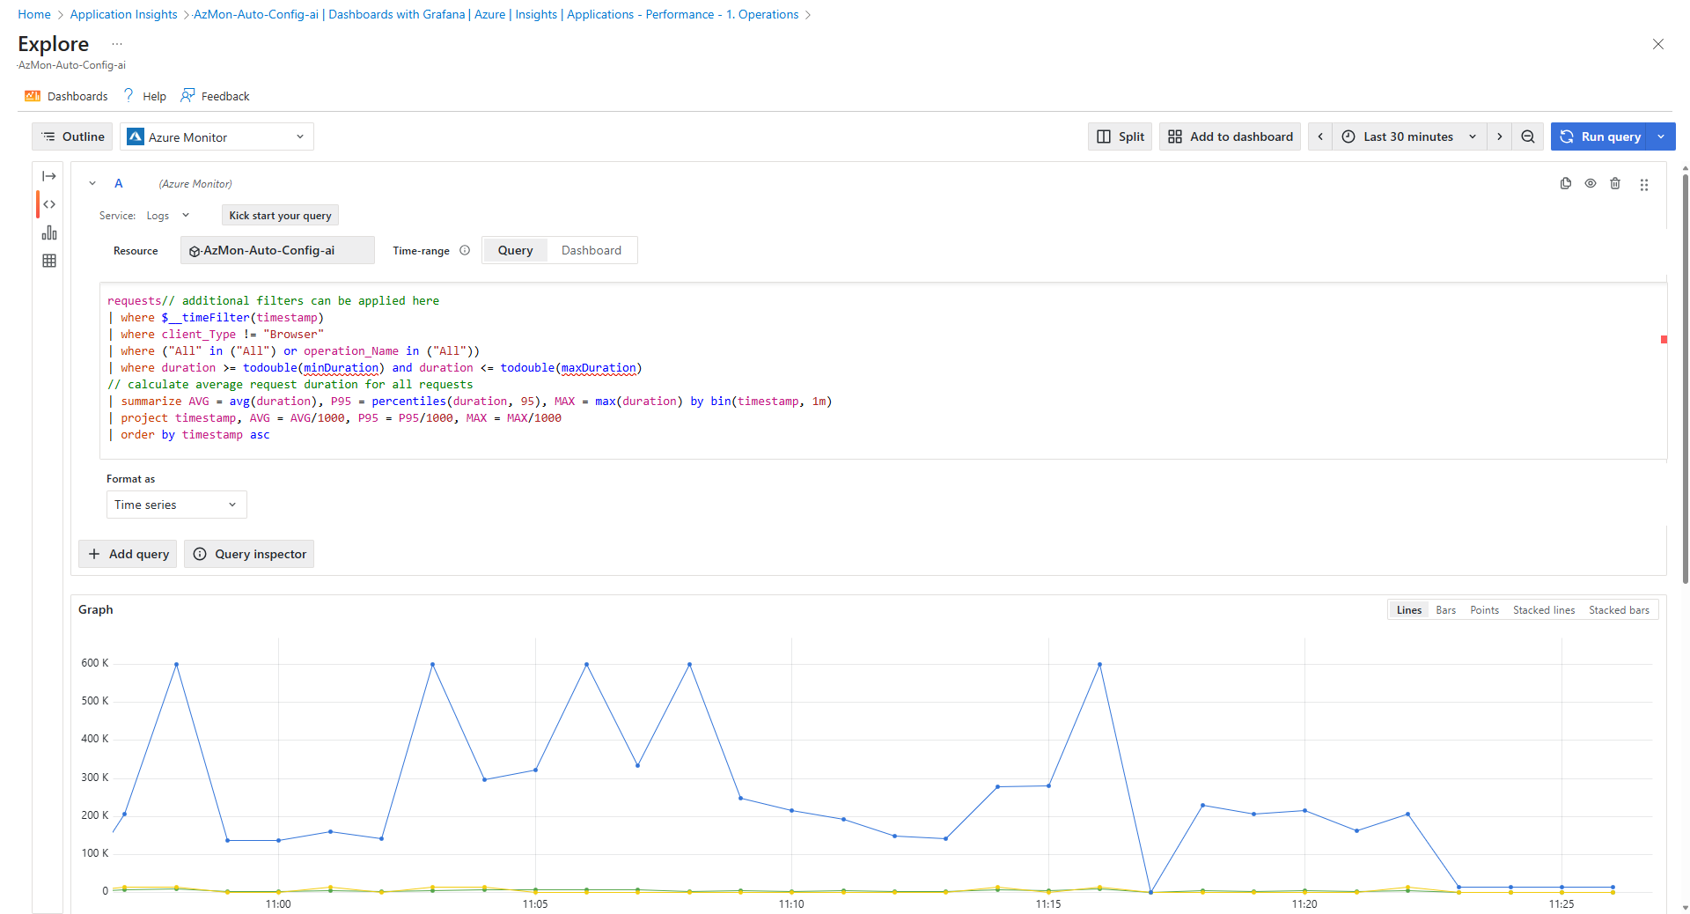Zoom out the time range

(x=1528, y=136)
